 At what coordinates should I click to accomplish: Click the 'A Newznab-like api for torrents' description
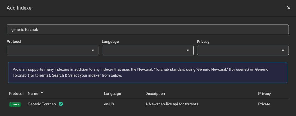[172, 104]
